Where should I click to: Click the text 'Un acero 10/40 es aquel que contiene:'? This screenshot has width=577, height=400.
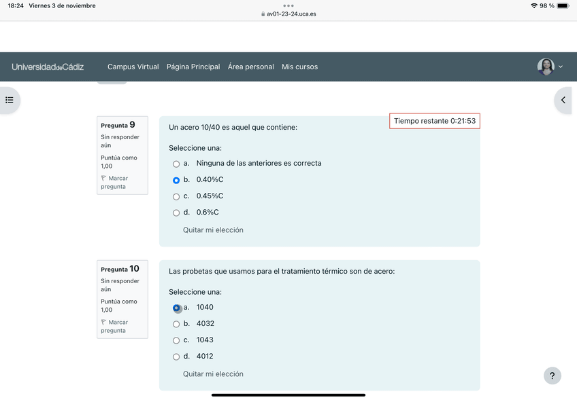coord(233,128)
